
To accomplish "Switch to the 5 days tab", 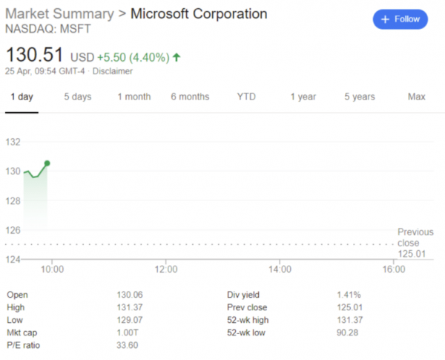I will [77, 96].
